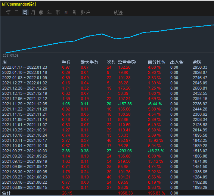Click the 余额 column header

[x=197, y=62]
